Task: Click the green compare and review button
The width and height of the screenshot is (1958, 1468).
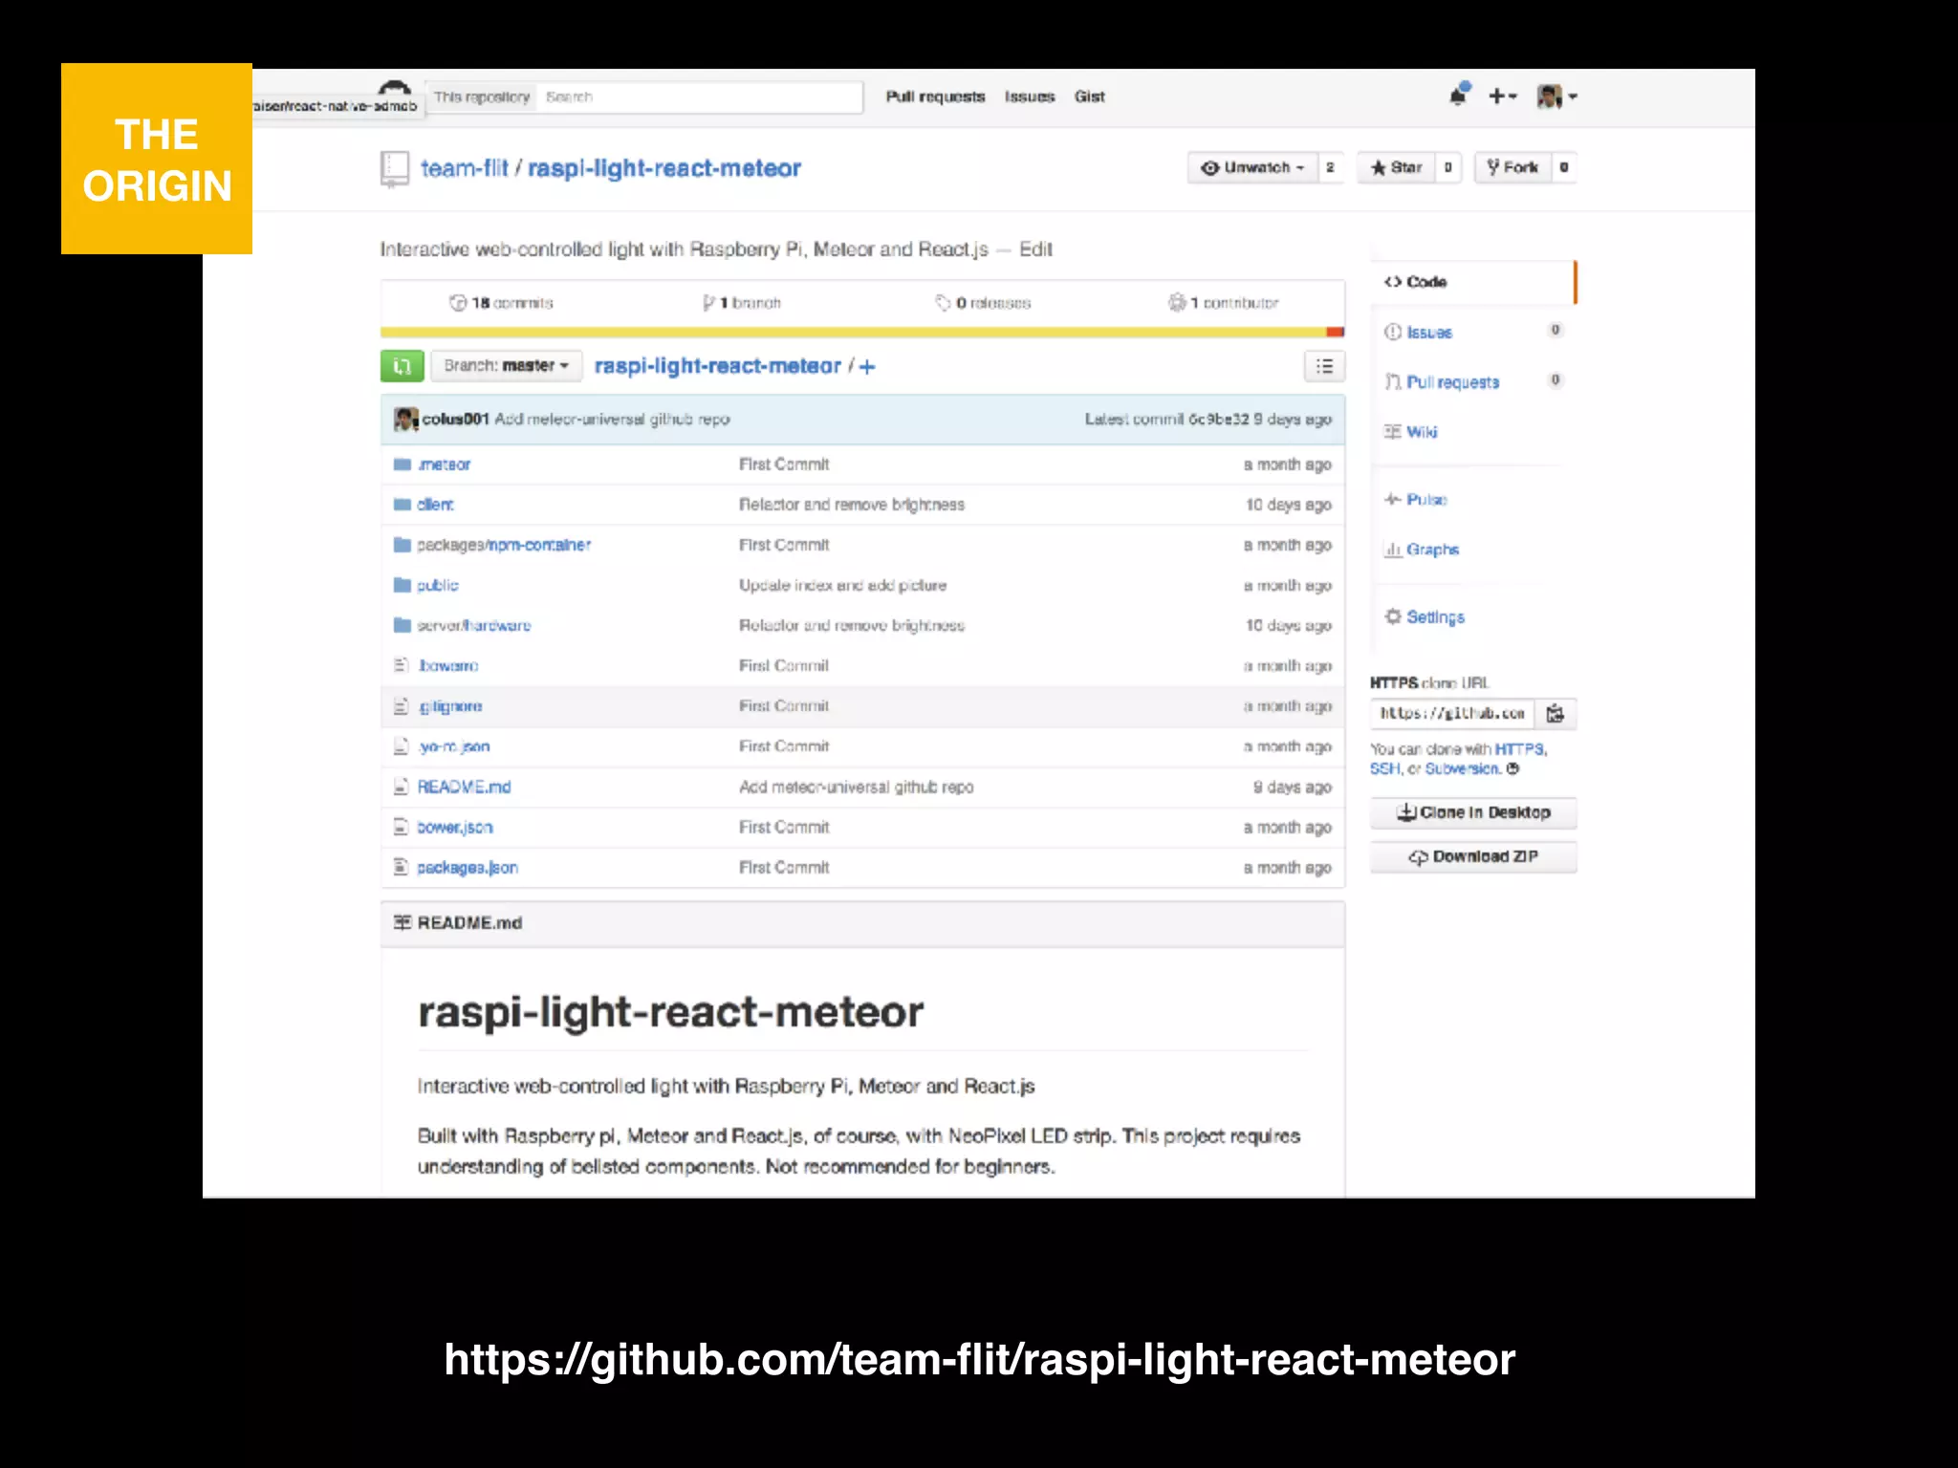Action: (x=402, y=366)
